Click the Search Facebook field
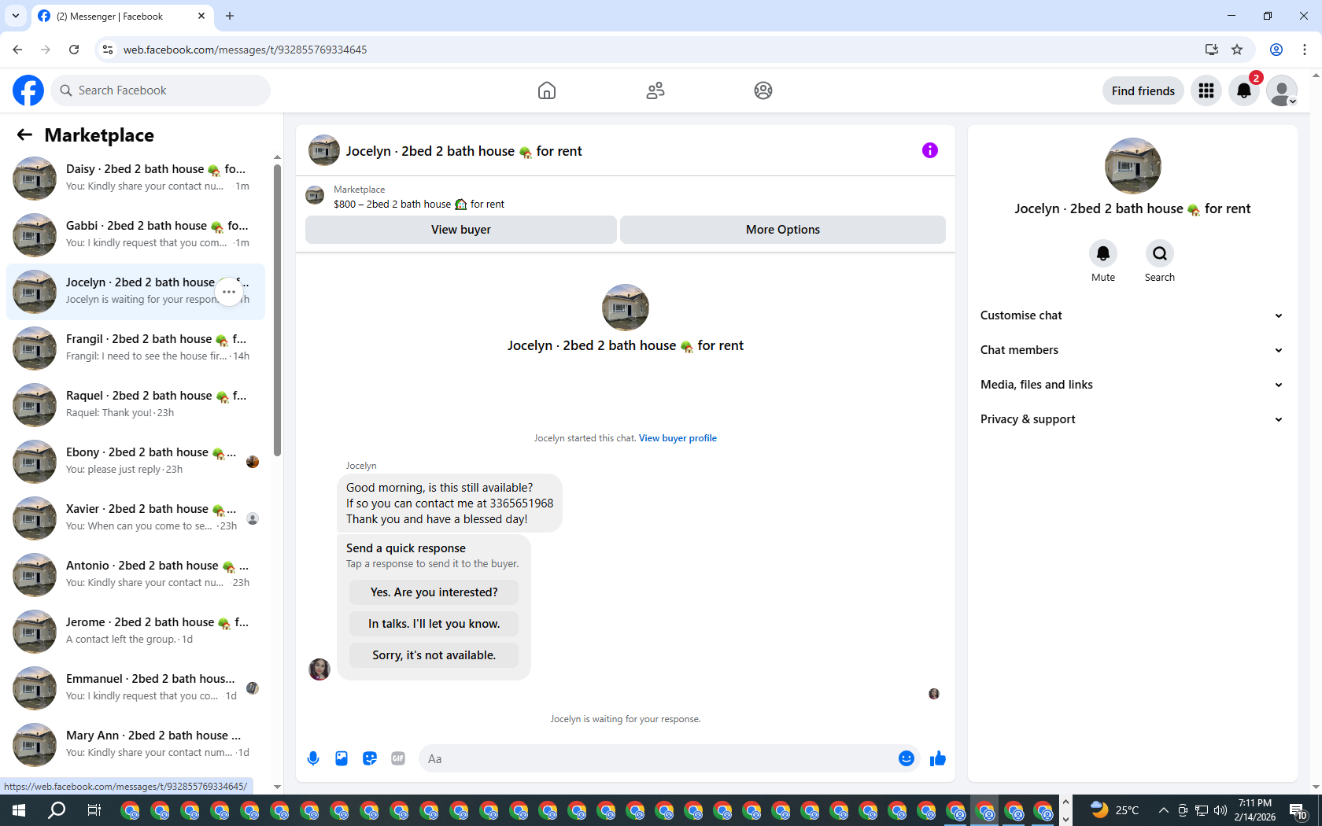This screenshot has height=826, width=1322. (161, 90)
